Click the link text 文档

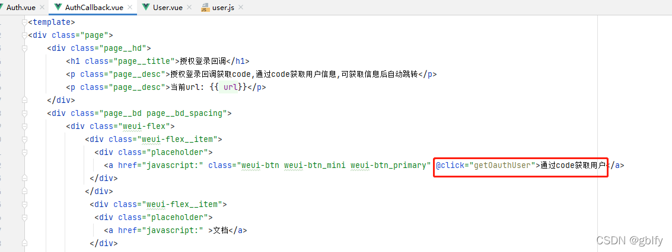click(221, 230)
